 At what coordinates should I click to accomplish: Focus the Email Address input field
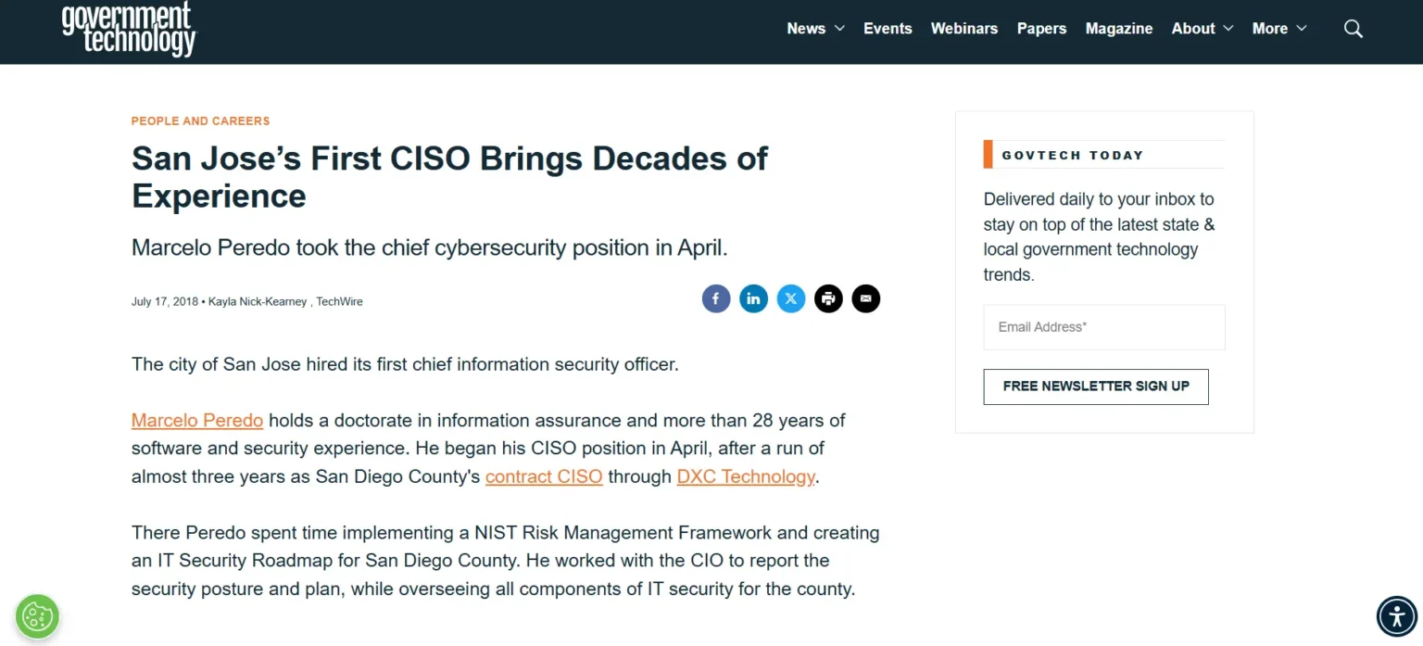click(1103, 327)
